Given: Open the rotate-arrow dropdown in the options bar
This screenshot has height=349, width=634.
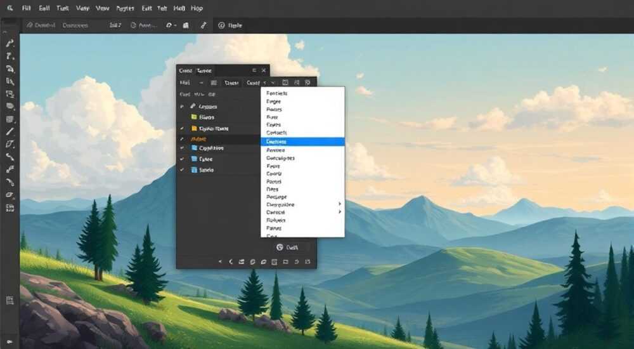Looking at the screenshot, I should [171, 25].
